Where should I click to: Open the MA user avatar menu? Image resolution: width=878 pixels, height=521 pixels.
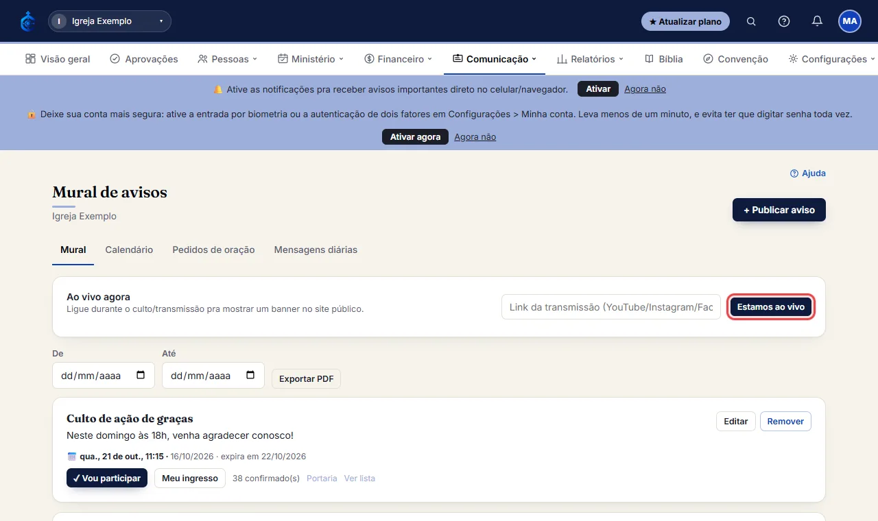coord(850,21)
